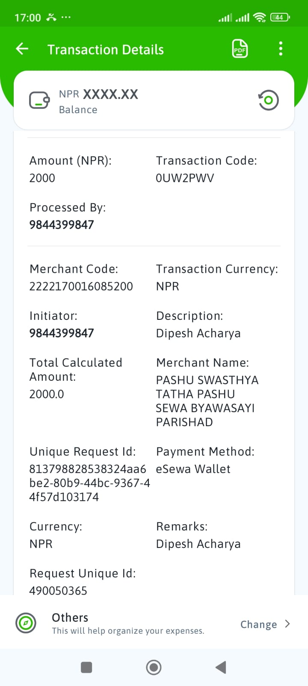Image resolution: width=308 pixels, height=686 pixels.
Task: Download transaction as PDF
Action: click(x=240, y=49)
